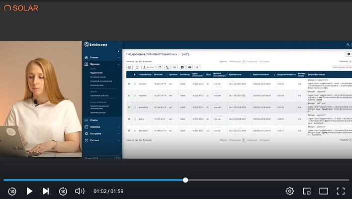
Task: Click the first toolbar icon left of the clock
Action: 130,67
